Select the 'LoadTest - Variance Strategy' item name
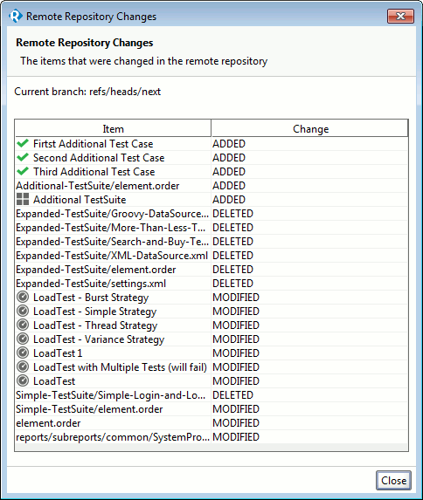423x500 pixels. click(x=99, y=339)
